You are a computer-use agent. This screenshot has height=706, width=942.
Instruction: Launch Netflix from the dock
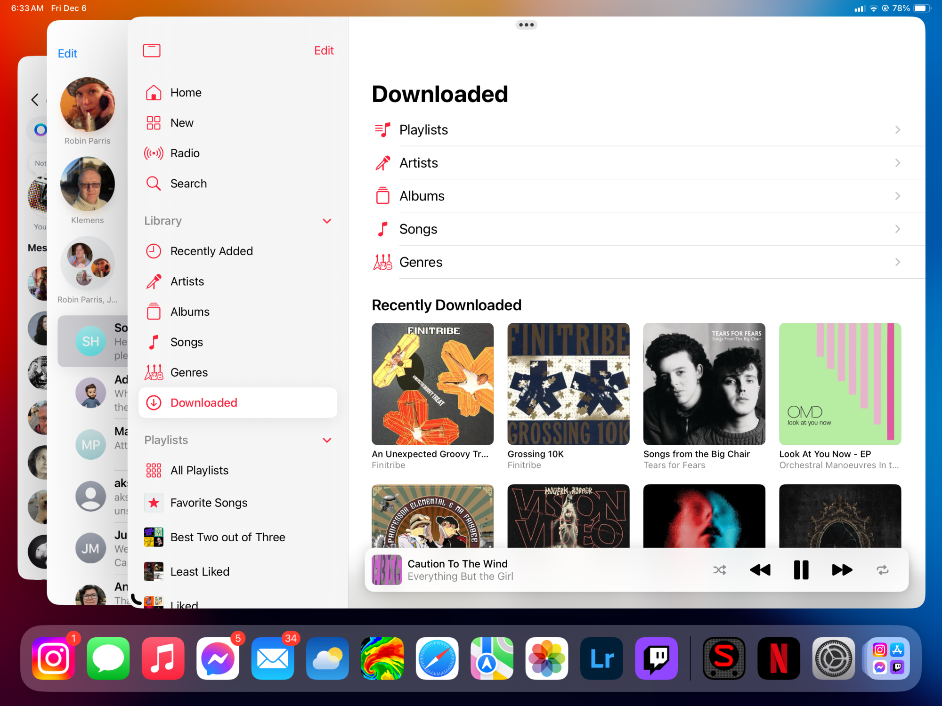[x=778, y=658]
